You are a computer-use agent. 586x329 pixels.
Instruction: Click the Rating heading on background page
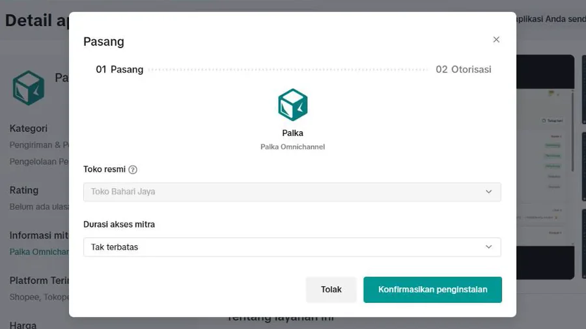[x=24, y=191]
